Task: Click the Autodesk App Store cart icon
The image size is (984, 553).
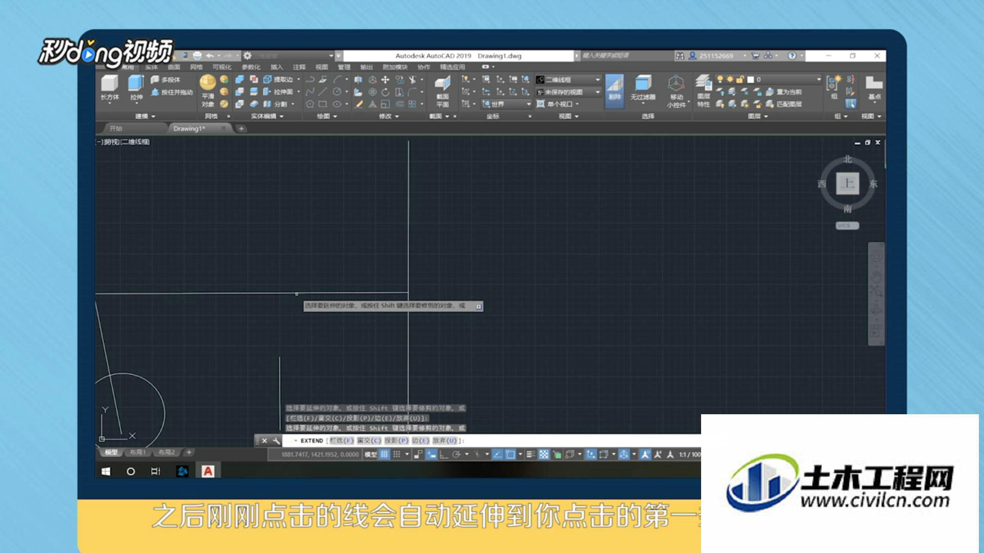Action: click(755, 55)
